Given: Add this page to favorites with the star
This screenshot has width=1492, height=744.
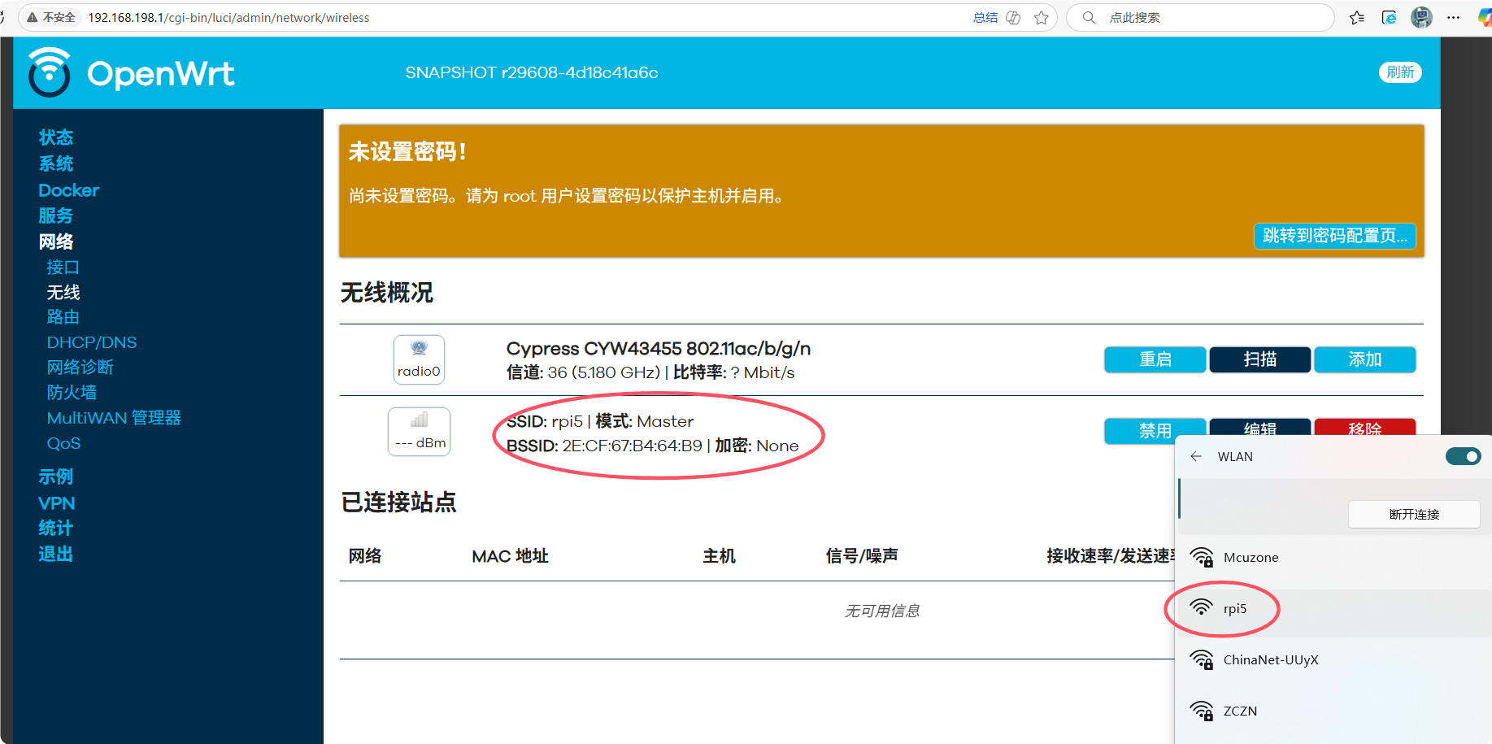Looking at the screenshot, I should (1041, 18).
